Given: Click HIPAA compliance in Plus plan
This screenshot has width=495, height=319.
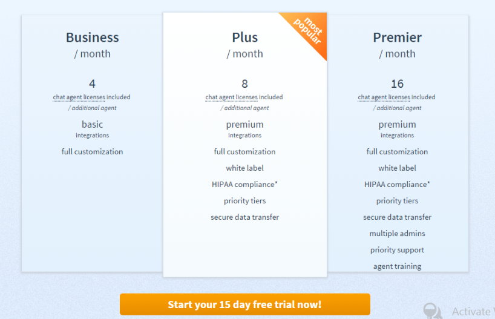Looking at the screenshot, I should tap(244, 185).
